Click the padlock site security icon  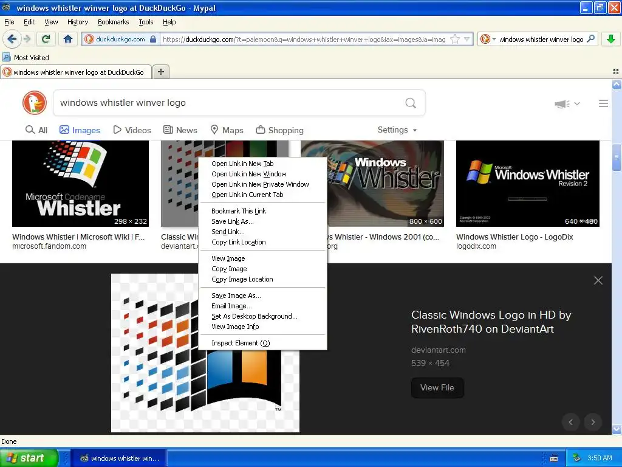click(153, 39)
